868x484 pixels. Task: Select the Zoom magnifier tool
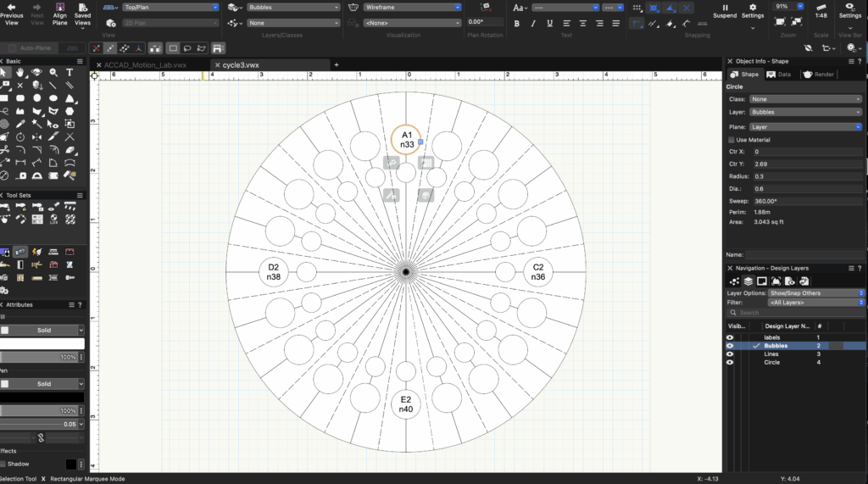click(x=53, y=73)
